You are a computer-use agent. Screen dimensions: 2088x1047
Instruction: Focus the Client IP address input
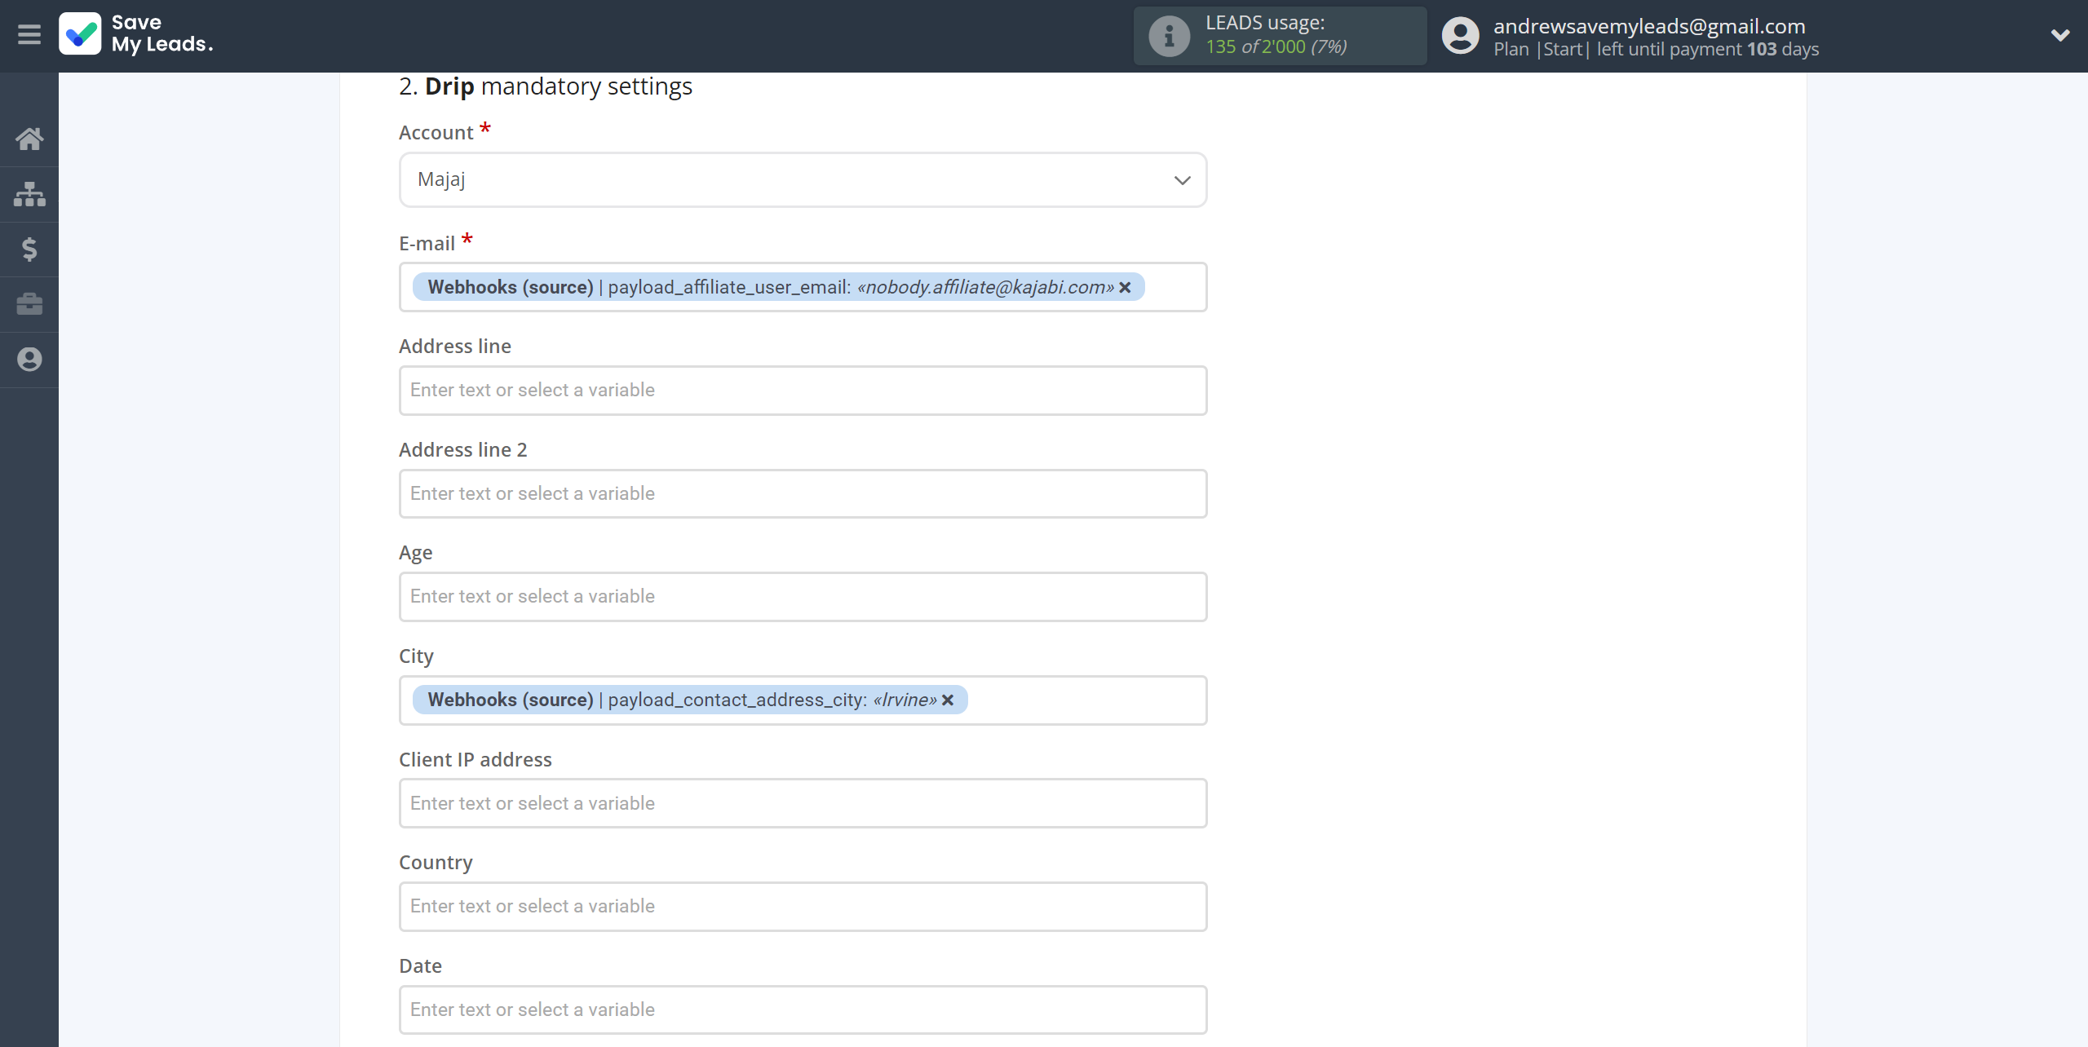coord(803,803)
